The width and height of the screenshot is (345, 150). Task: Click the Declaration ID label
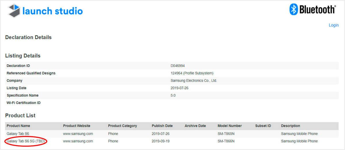coord(18,66)
